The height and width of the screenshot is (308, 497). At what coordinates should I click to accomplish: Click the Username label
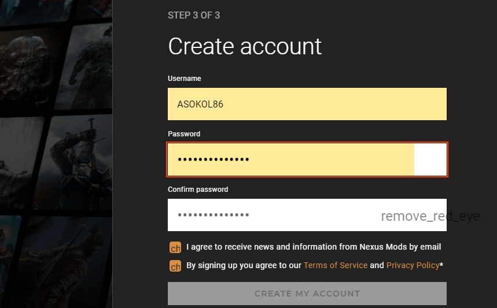coord(184,79)
